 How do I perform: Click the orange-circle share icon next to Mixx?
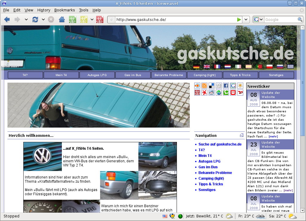(x=197, y=86)
